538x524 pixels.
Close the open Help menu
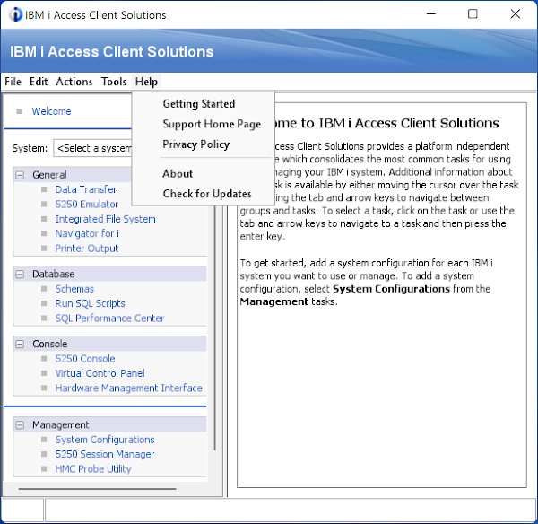coord(146,82)
